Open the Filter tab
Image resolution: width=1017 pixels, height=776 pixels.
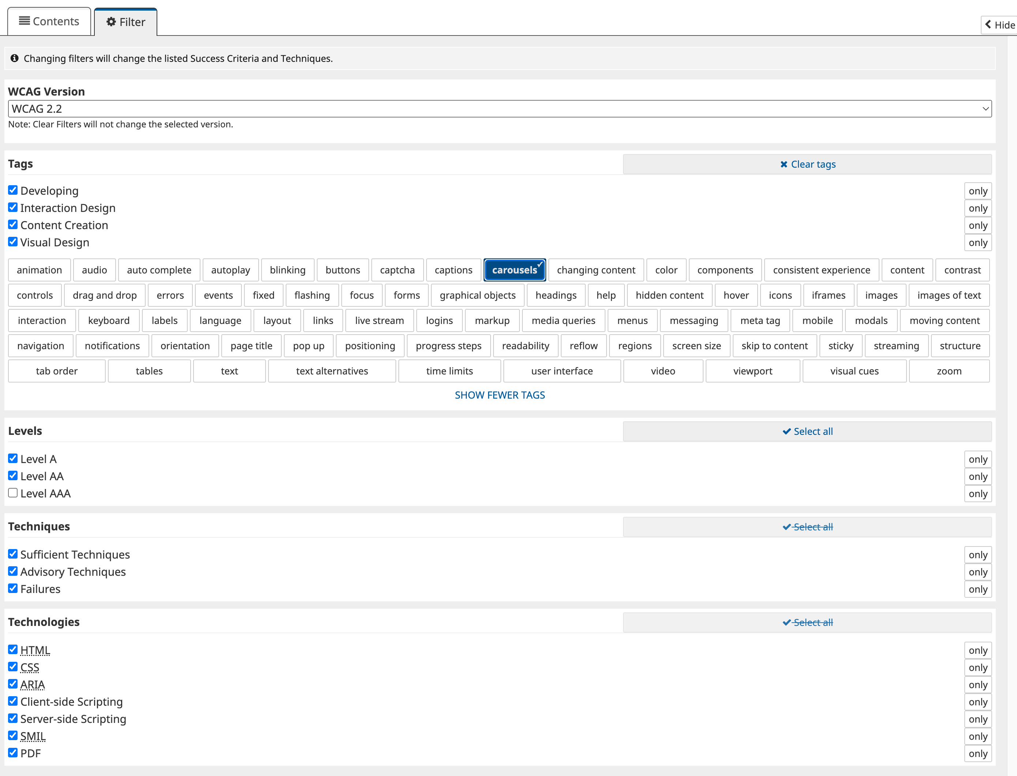click(125, 21)
